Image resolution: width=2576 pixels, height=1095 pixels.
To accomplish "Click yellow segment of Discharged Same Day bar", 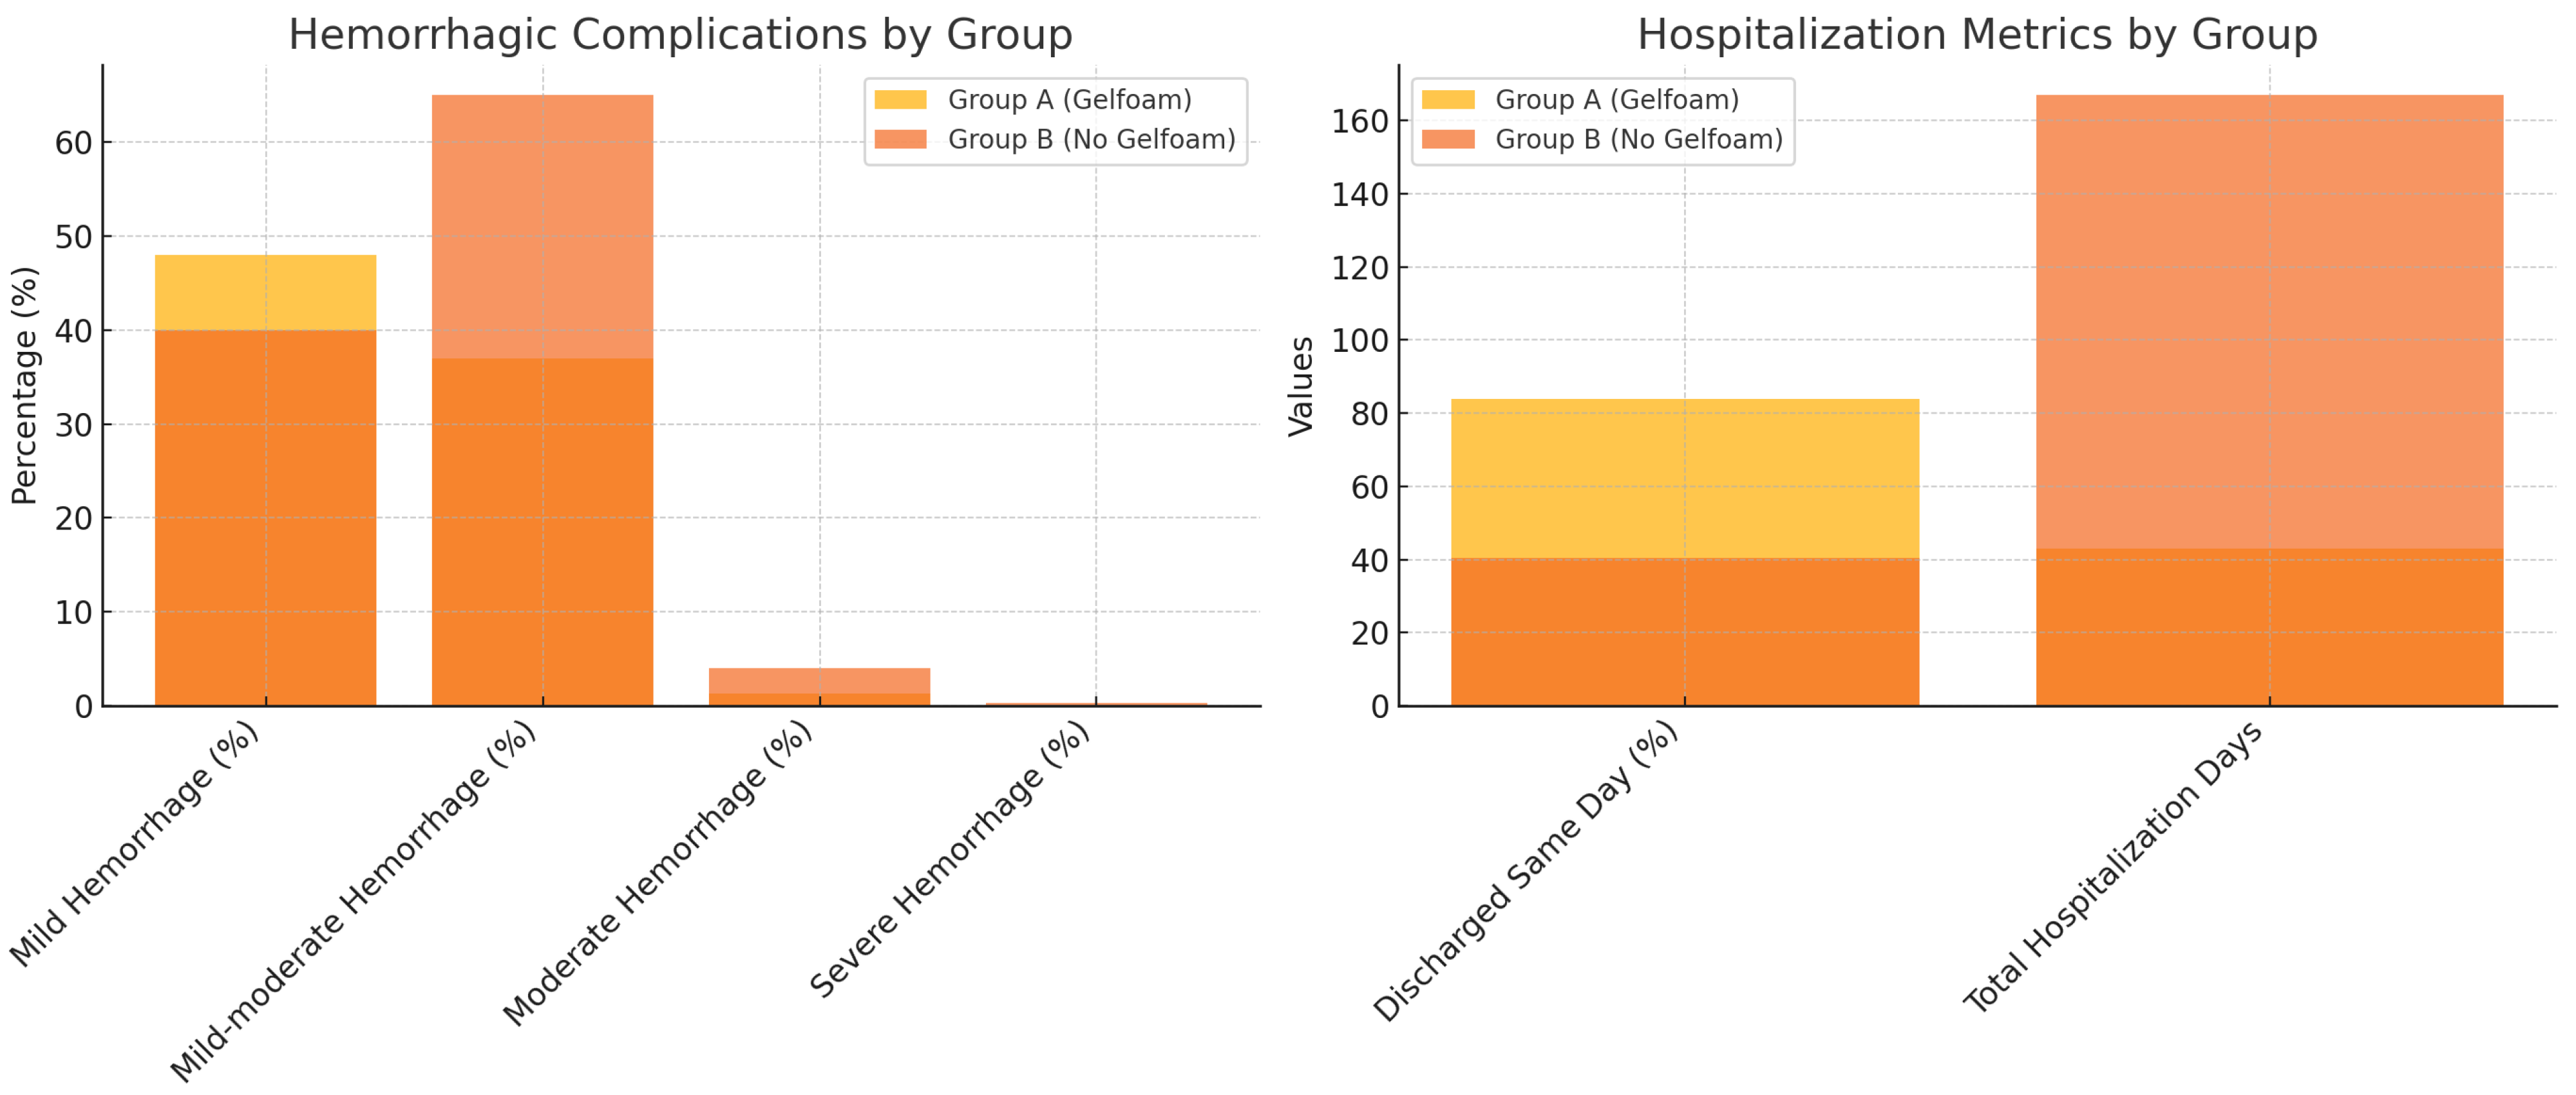I will 1684,477.
